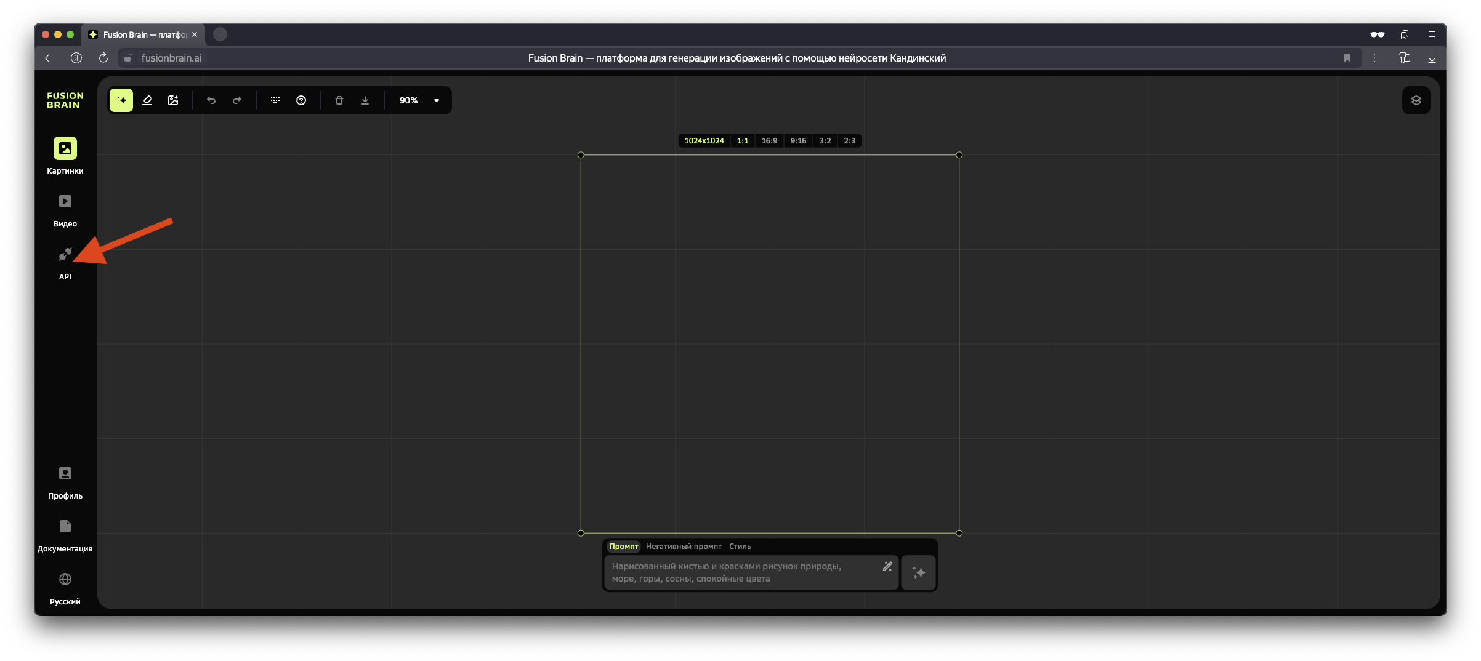This screenshot has width=1481, height=661.
Task: Open the help question mark icon
Action: (x=301, y=100)
